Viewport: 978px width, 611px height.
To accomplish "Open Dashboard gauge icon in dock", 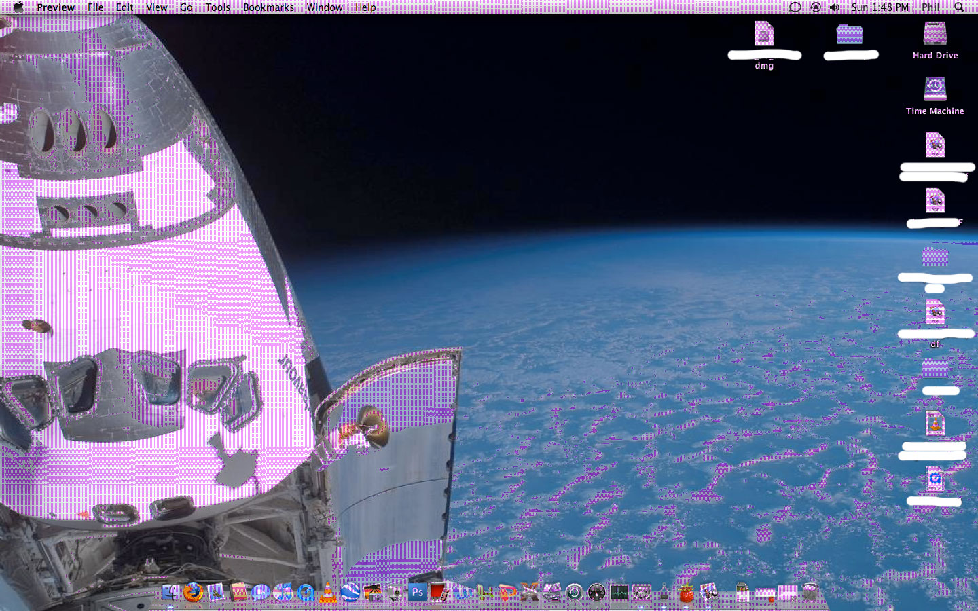I will (x=596, y=593).
